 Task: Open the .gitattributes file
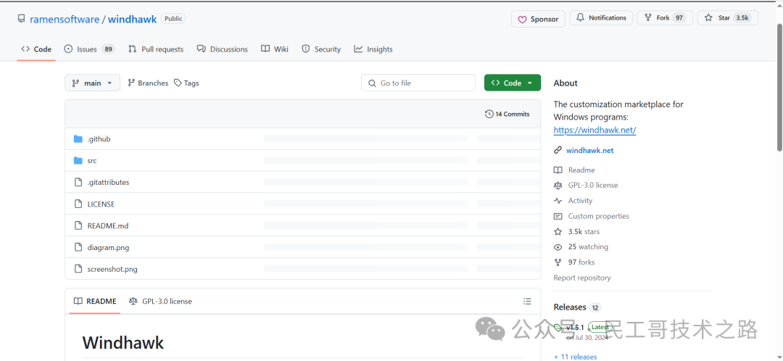108,182
